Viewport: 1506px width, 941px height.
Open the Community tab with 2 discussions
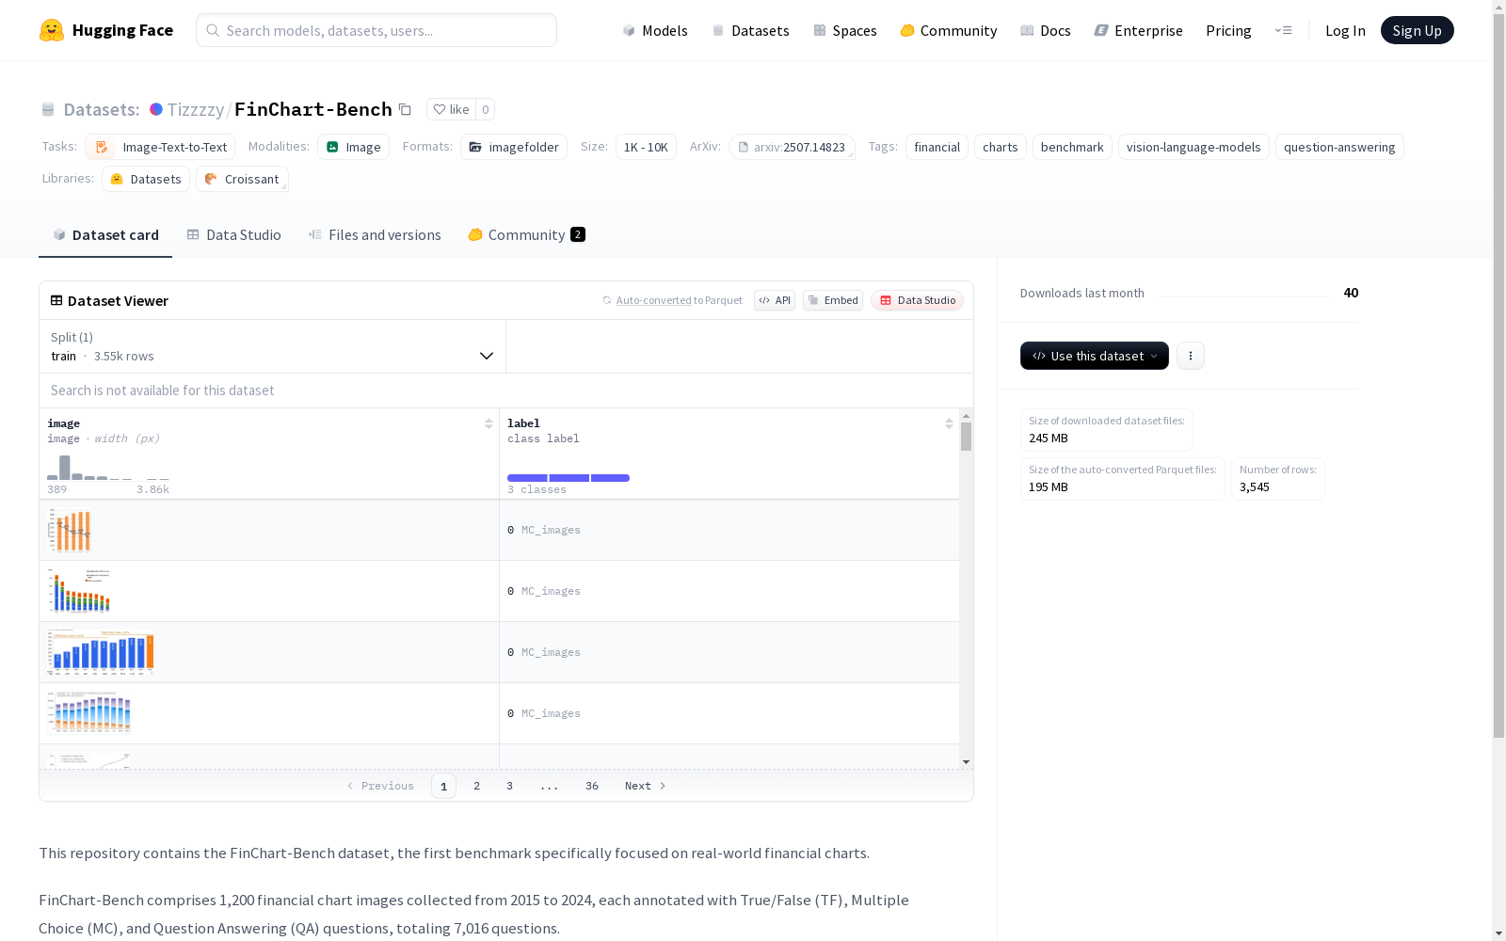pos(525,234)
